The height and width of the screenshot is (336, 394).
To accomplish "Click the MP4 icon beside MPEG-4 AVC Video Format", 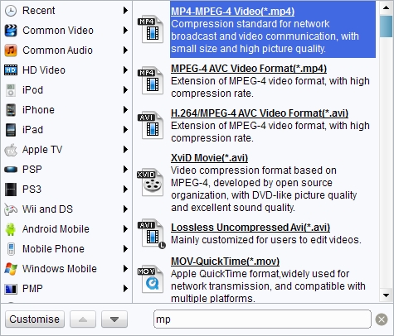I will click(x=151, y=80).
